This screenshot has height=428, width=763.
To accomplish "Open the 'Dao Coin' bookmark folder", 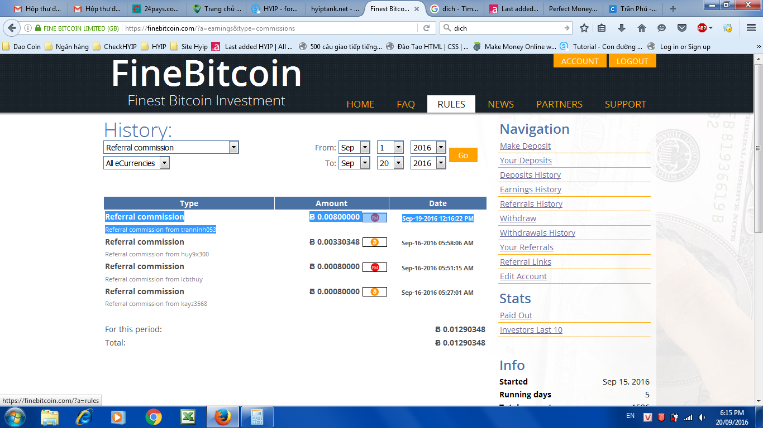I will 22,47.
